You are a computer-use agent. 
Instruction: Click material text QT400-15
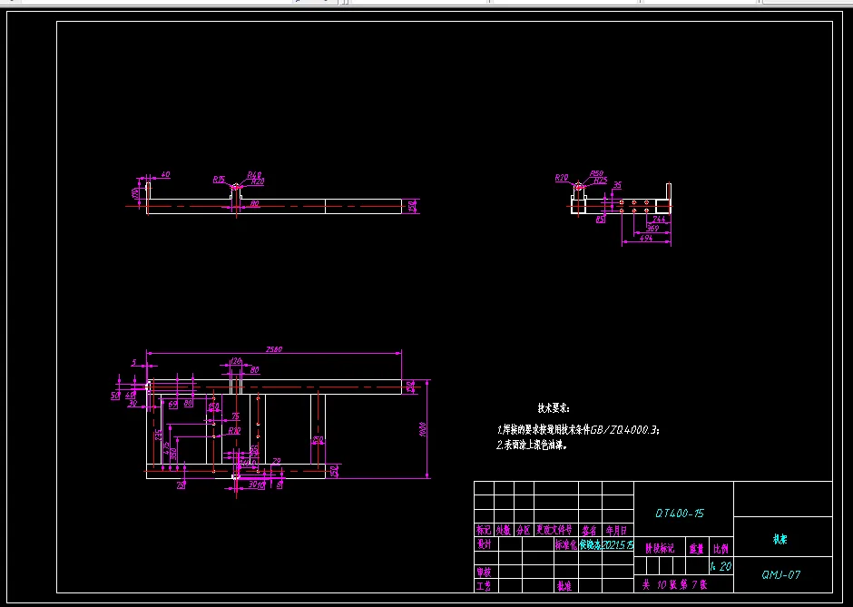[680, 514]
